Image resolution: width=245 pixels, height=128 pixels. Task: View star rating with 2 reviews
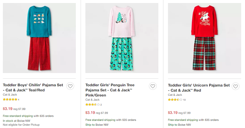(x=94, y=105)
